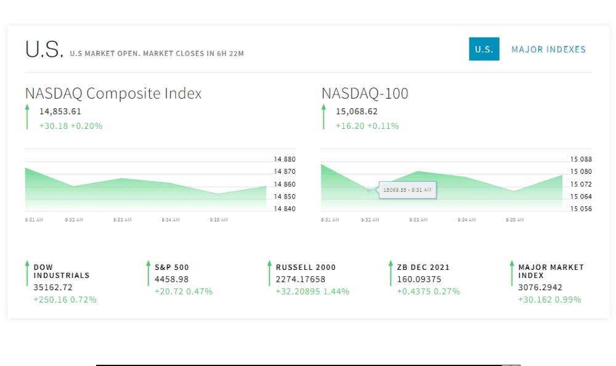Open the ZB Dec 2021 label
Image resolution: width=616 pixels, height=366 pixels.
point(423,267)
